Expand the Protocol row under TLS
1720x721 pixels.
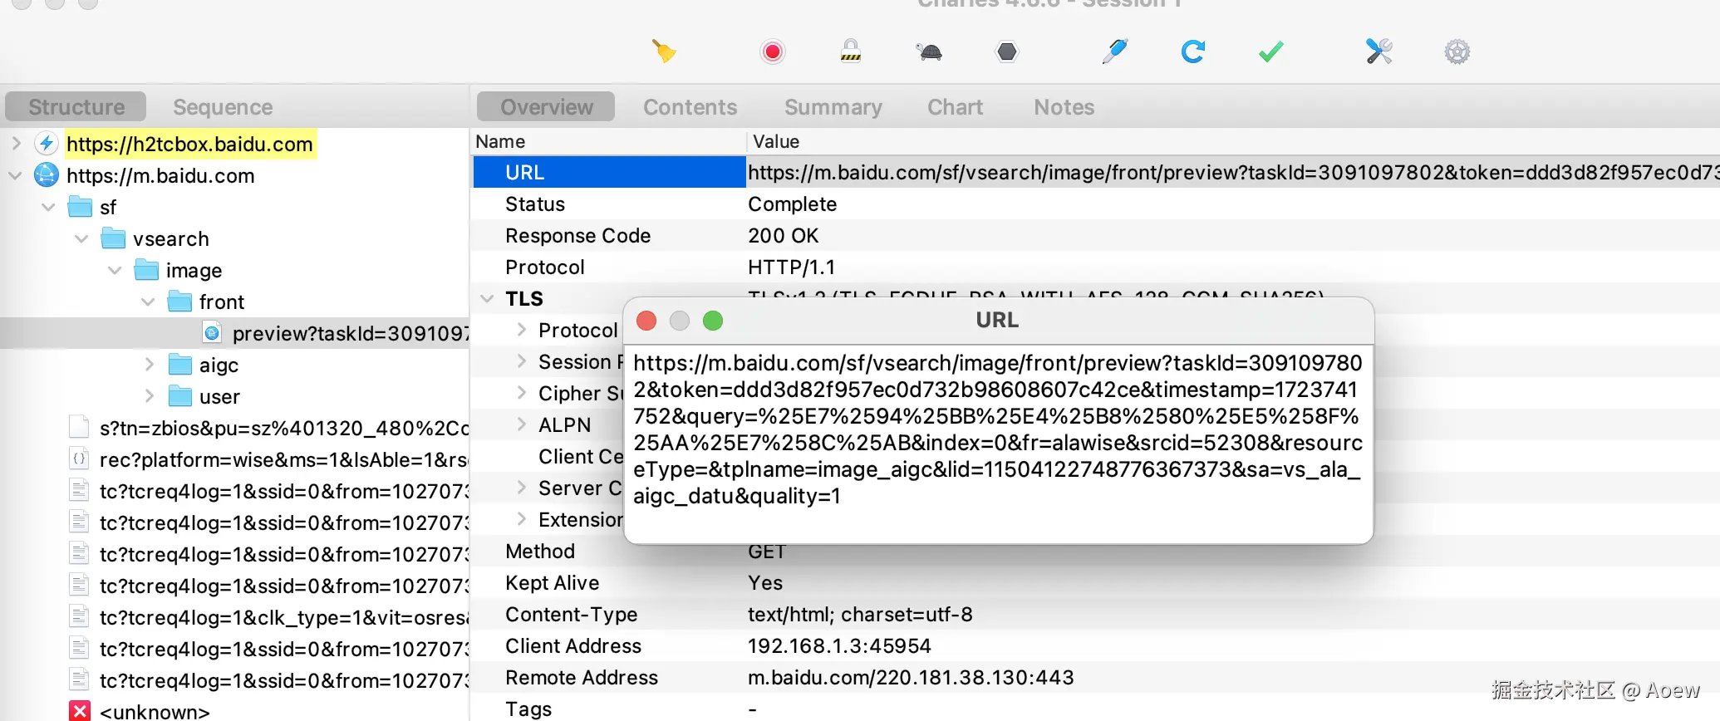522,330
